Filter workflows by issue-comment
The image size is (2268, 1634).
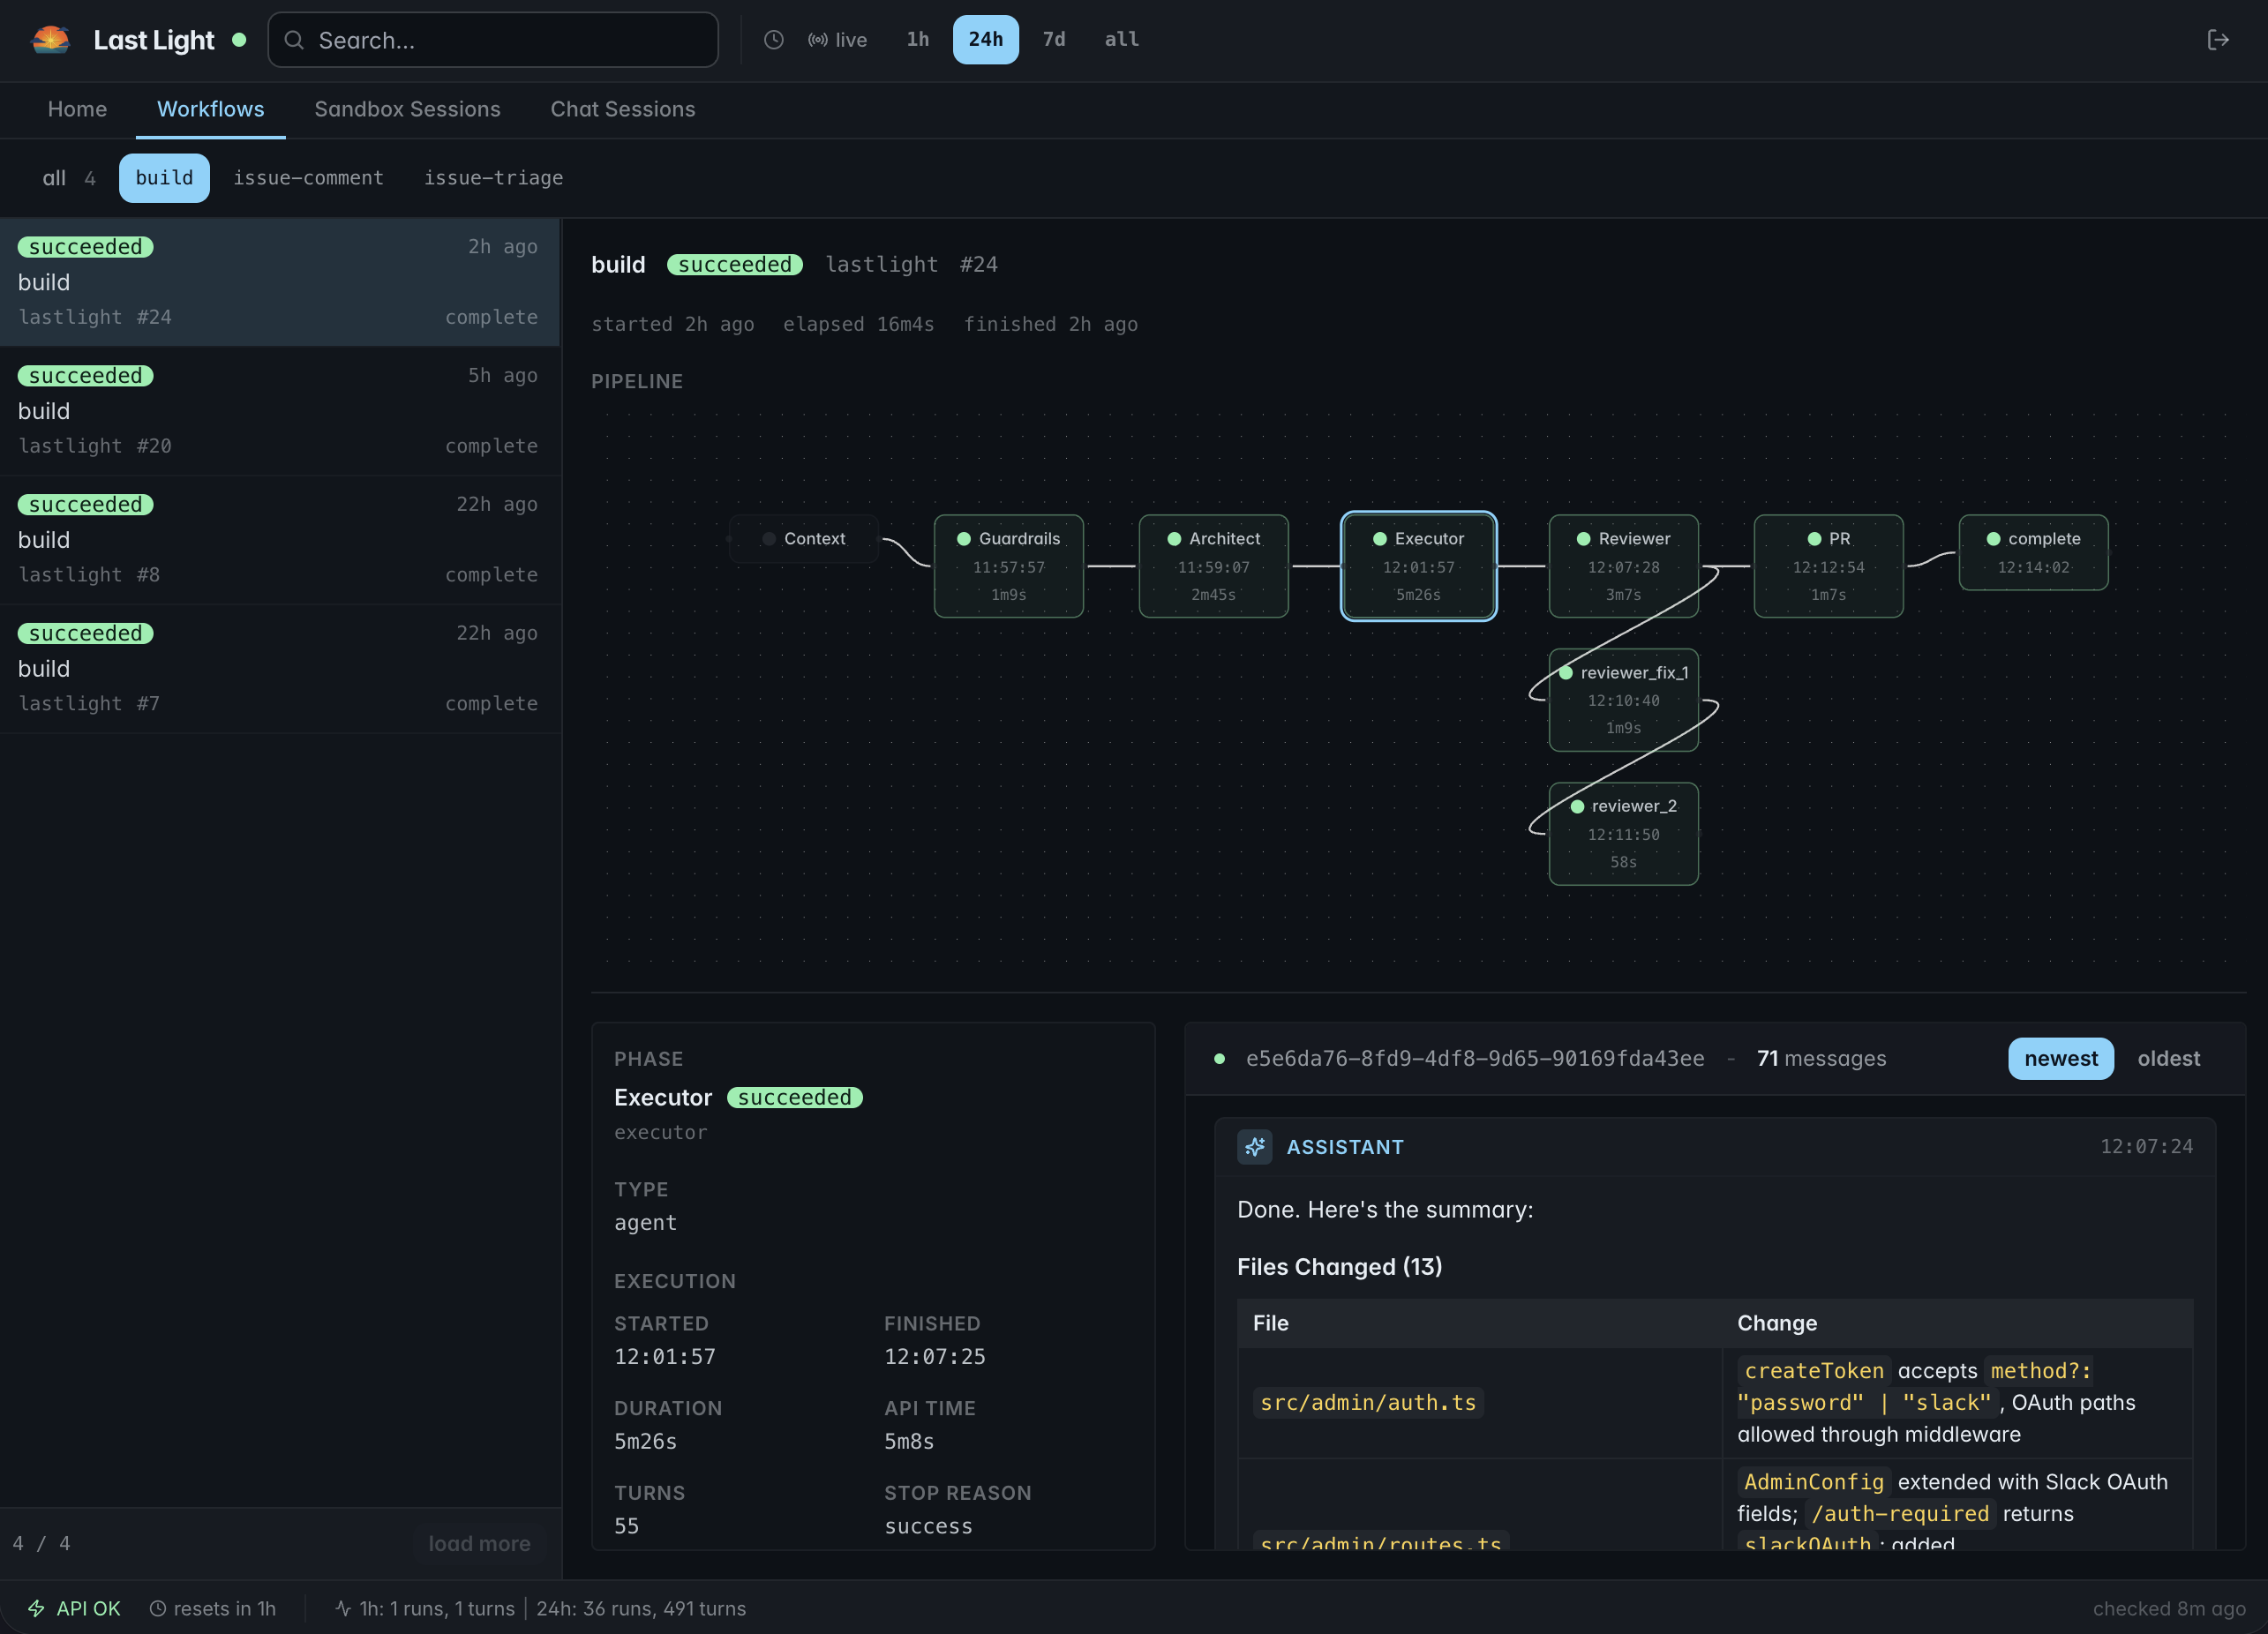click(x=308, y=178)
